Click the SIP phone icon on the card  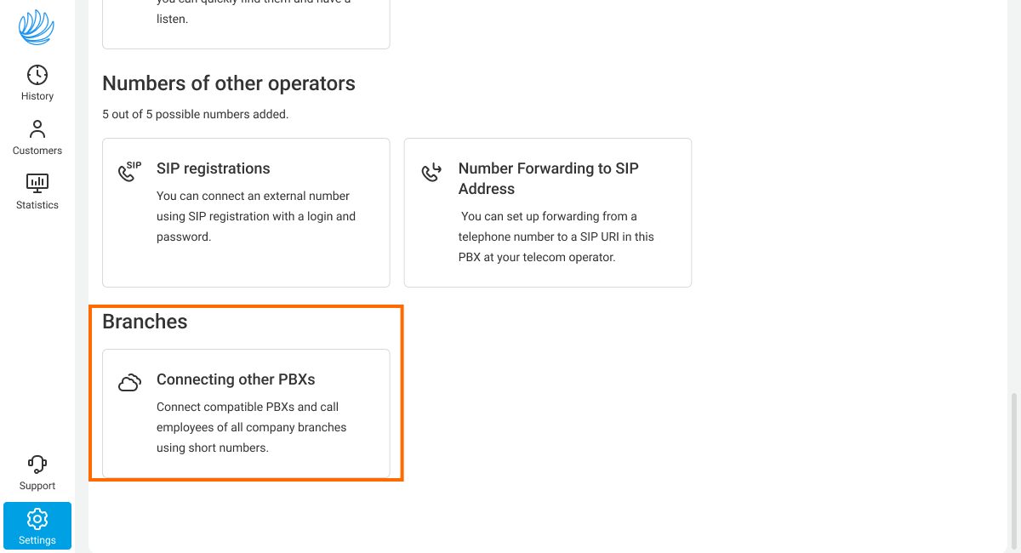[129, 172]
